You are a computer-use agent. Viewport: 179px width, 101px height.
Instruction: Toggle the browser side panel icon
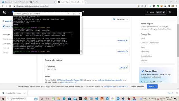click(x=169, y=6)
